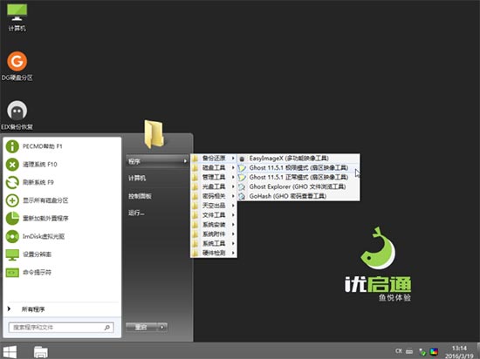Open 计算机 from start menu right pane

(x=137, y=178)
